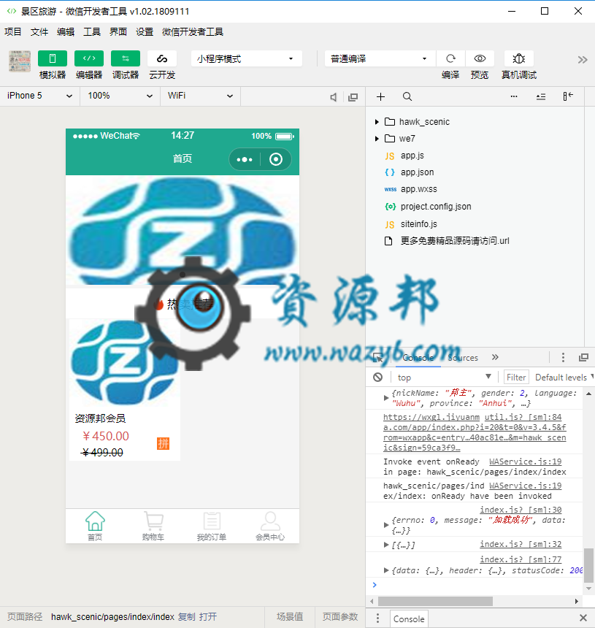Viewport: 595px width, 628px height.
Task: Collapse the file tree panel
Action: click(x=568, y=96)
